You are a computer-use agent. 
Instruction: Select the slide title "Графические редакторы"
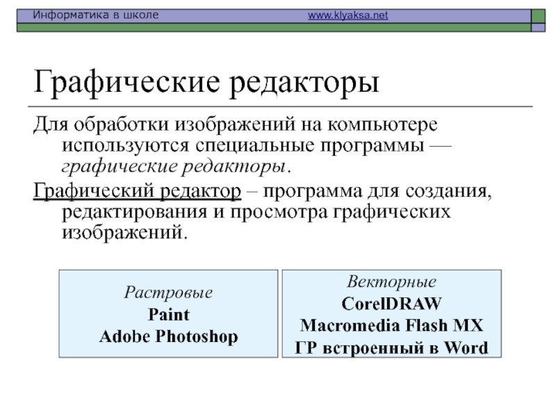pyautogui.click(x=206, y=82)
